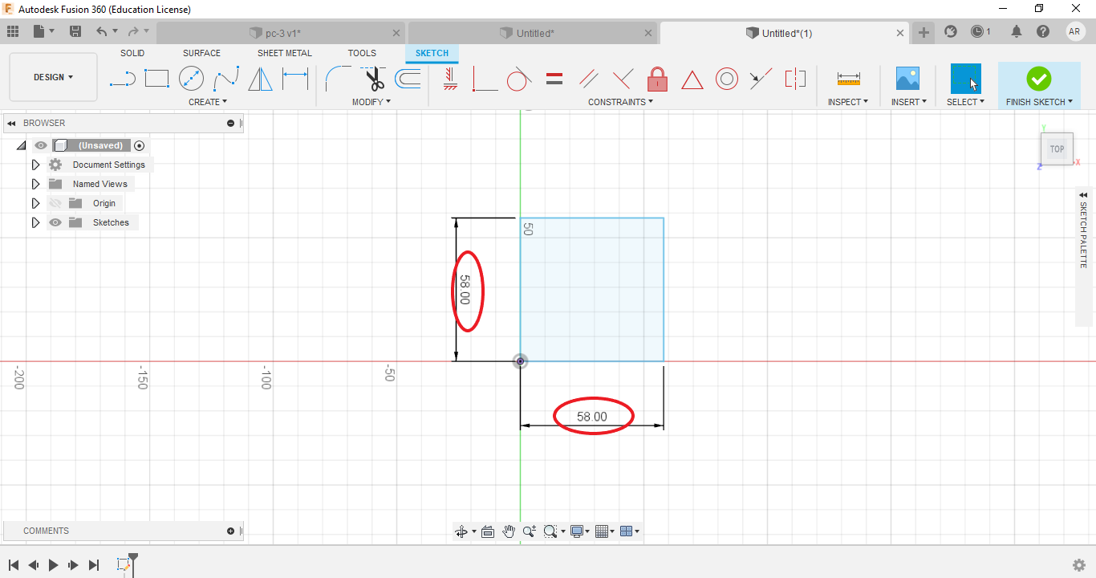Show the hidden Origin folder
The width and height of the screenshot is (1096, 578).
point(55,203)
